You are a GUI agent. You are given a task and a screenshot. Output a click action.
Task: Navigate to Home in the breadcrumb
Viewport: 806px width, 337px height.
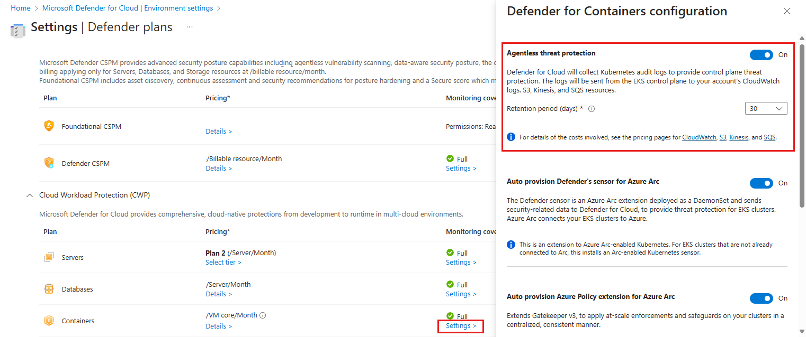coord(21,8)
